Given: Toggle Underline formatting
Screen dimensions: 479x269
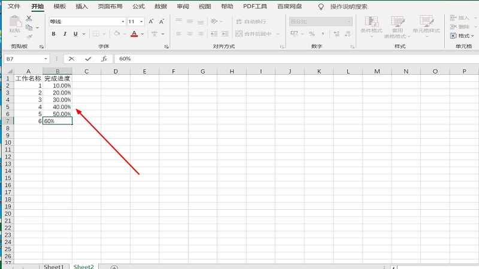Looking at the screenshot, I should tap(74, 34).
